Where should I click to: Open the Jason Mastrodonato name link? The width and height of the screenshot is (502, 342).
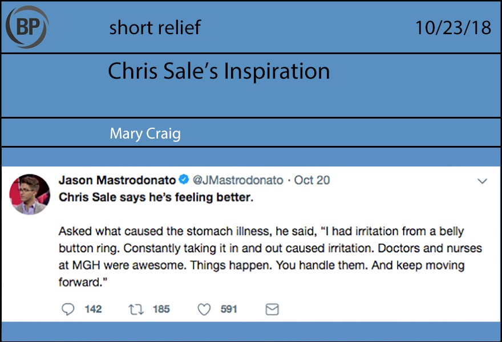[117, 181]
